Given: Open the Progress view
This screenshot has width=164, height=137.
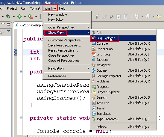Looking at the screenshot, I should 124,87.
